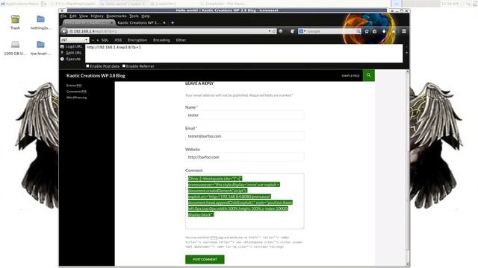Click the Load URL button in HackBar
The width and height of the screenshot is (478, 268).
coord(72,46)
